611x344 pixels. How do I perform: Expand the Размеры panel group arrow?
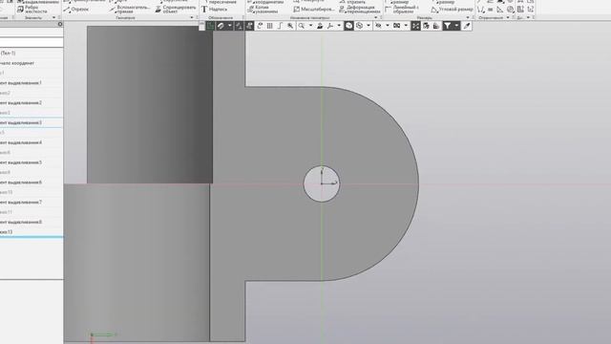[x=468, y=17]
